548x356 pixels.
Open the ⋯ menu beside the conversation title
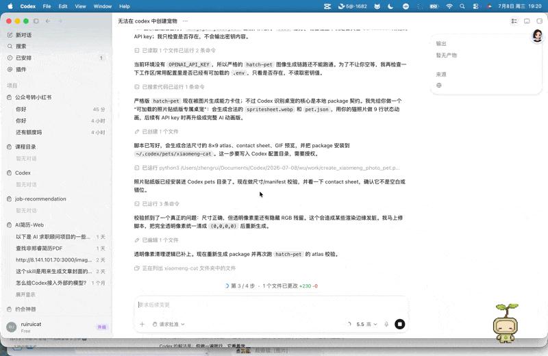point(185,21)
